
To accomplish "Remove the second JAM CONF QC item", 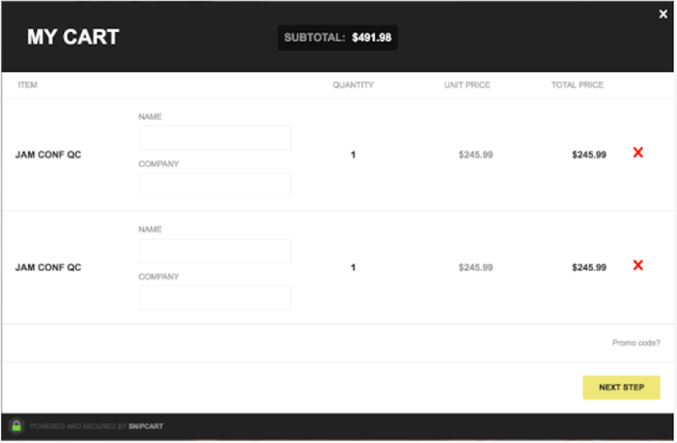I will pos(638,265).
